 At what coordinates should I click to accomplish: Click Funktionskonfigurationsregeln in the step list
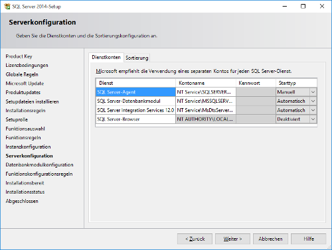click(39, 174)
